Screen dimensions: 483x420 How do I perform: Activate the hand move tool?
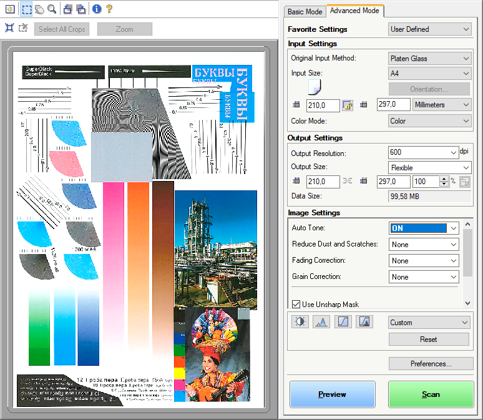click(x=39, y=9)
